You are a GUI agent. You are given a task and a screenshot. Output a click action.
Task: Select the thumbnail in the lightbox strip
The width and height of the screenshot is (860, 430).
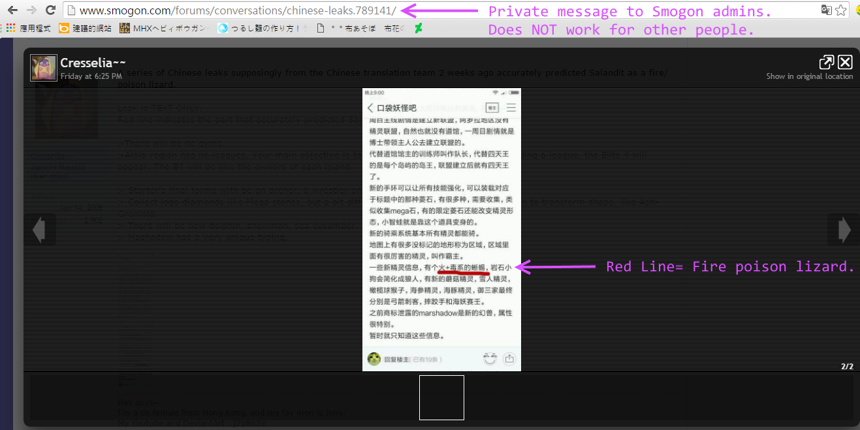coord(441,397)
